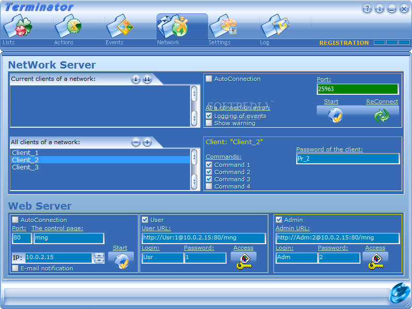Switch to the Log tab label

[x=265, y=42]
